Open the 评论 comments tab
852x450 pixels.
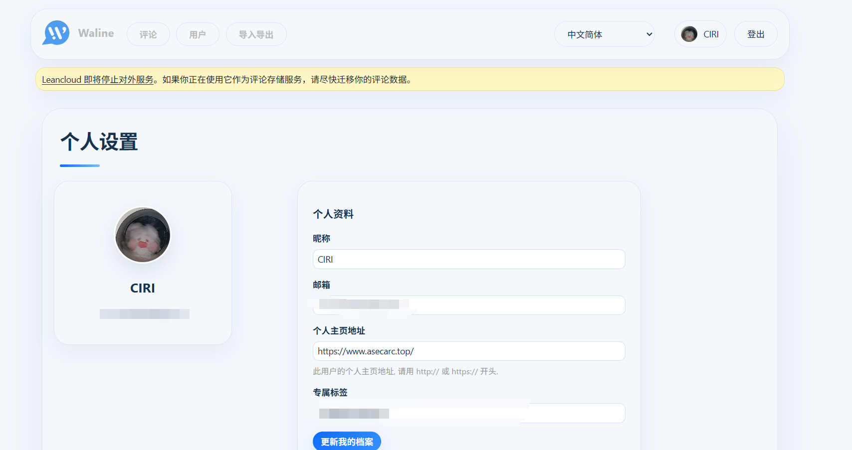point(148,34)
